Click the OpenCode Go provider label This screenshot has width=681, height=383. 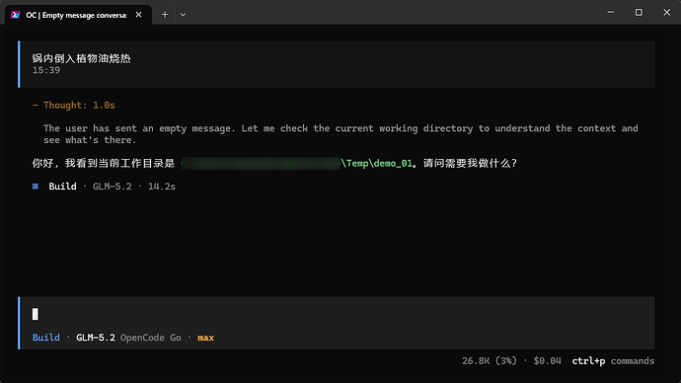click(x=151, y=338)
